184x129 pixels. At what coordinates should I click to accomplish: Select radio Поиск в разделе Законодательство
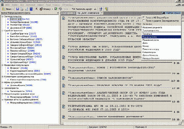coord(144,21)
